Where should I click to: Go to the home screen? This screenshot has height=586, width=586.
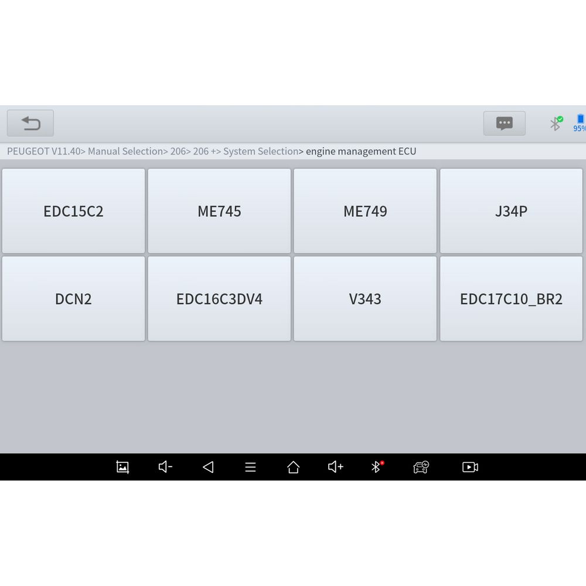pos(293,467)
